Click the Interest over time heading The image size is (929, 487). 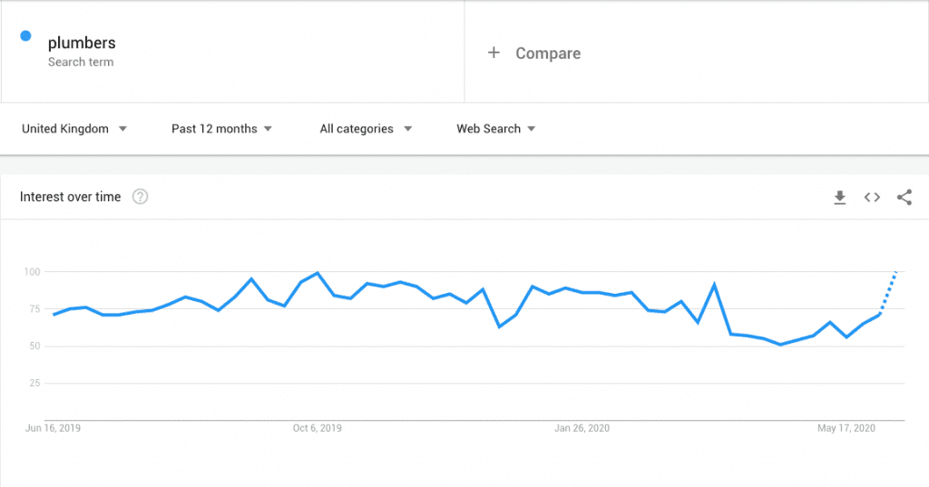(x=70, y=197)
